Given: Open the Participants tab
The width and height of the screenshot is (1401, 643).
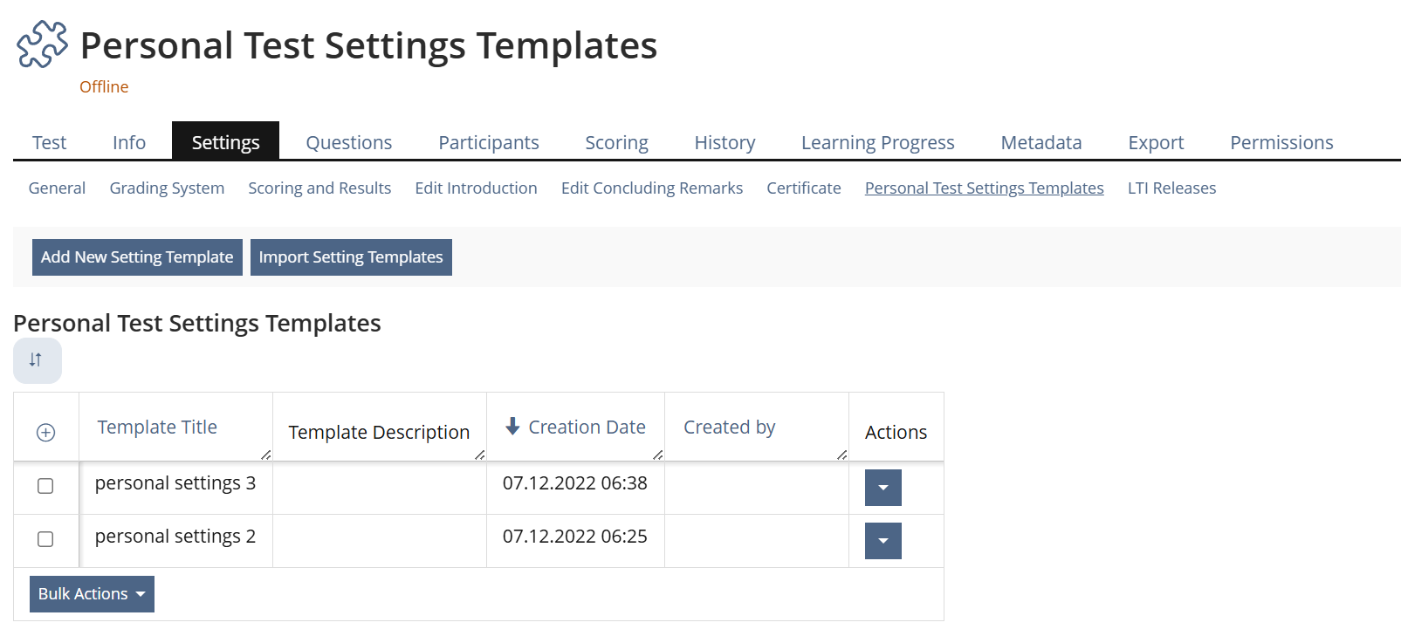Looking at the screenshot, I should coord(488,142).
